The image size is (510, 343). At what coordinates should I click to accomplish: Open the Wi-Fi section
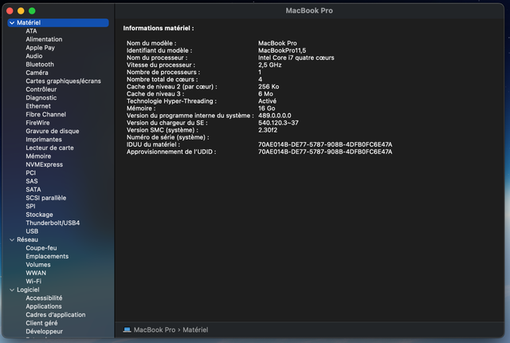click(33, 282)
